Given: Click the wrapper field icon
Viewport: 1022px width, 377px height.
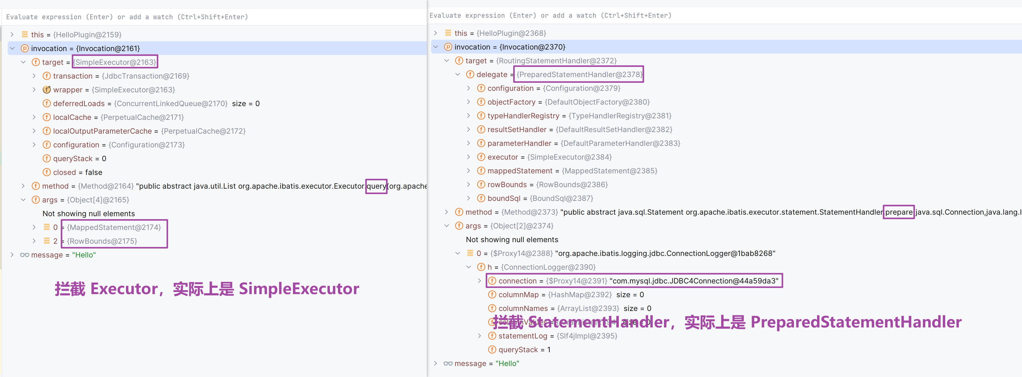Looking at the screenshot, I should [x=47, y=90].
